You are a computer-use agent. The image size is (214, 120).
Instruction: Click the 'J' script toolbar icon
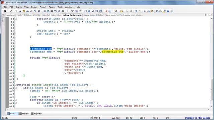point(93,11)
